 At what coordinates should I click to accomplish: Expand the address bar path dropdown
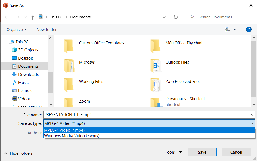coord(164,17)
